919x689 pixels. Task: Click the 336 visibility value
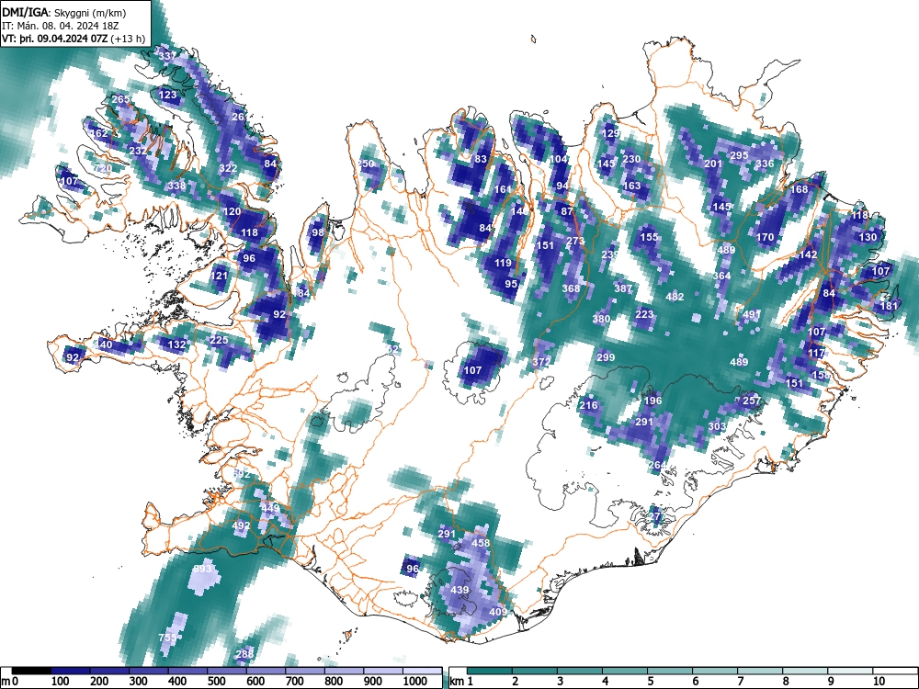[x=765, y=164]
